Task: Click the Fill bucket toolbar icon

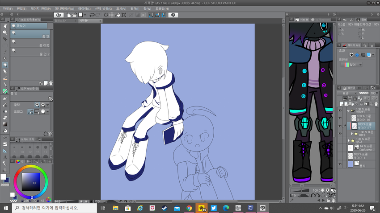Action: (x=118, y=15)
